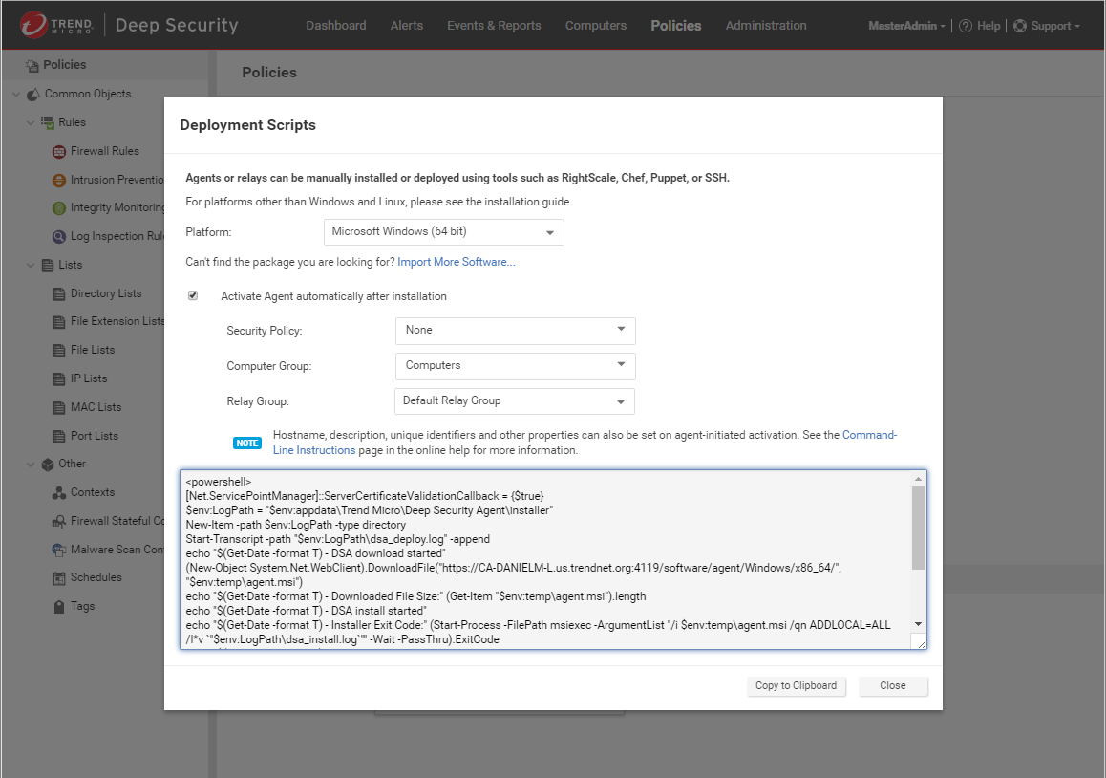Click the deployment script scrollbar down arrow

point(918,622)
